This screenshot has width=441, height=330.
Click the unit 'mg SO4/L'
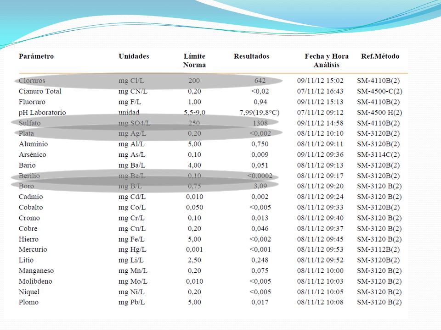(134, 123)
